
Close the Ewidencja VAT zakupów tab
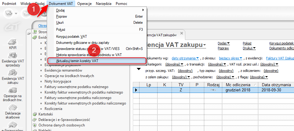(x=181, y=33)
